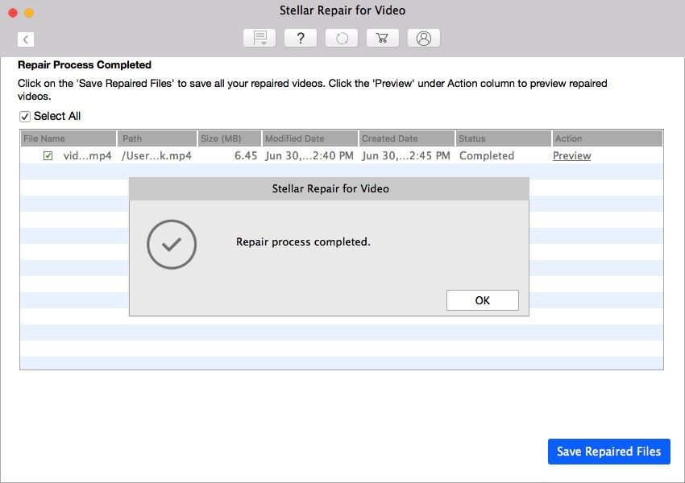This screenshot has height=483, width=685.
Task: Click the 'Repair Process Completed' heading
Action: click(x=85, y=65)
